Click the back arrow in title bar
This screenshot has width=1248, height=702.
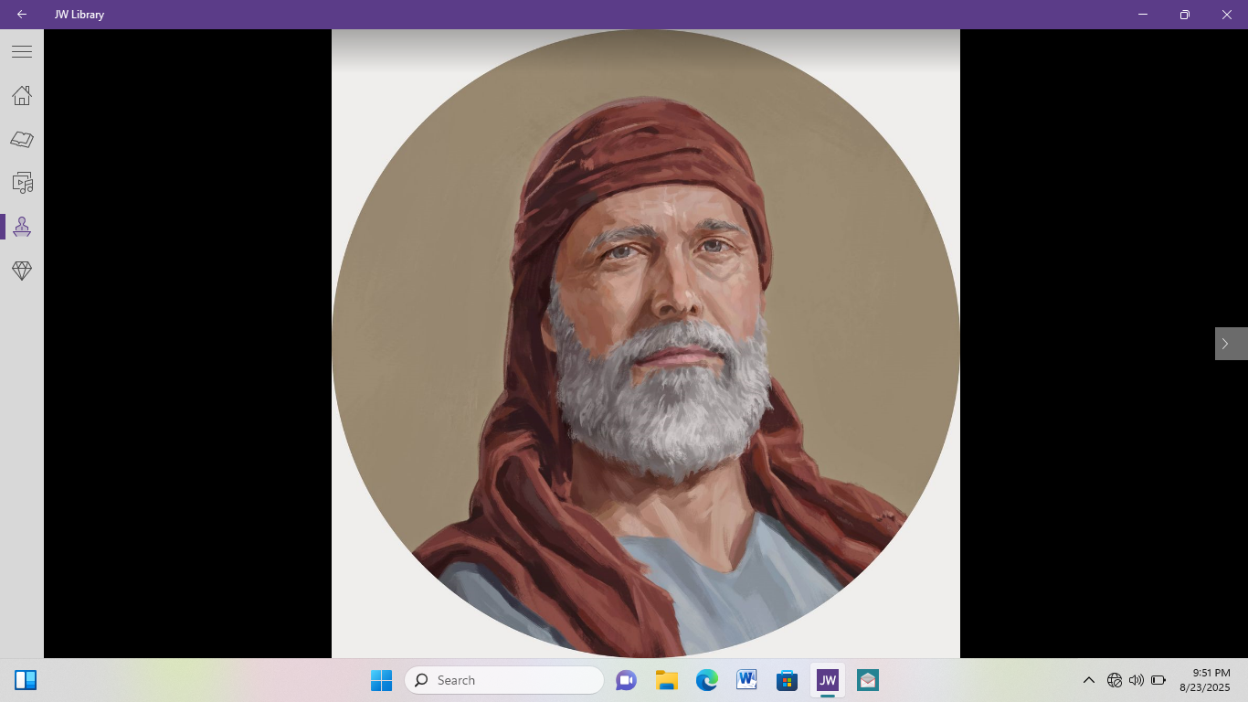(x=22, y=15)
